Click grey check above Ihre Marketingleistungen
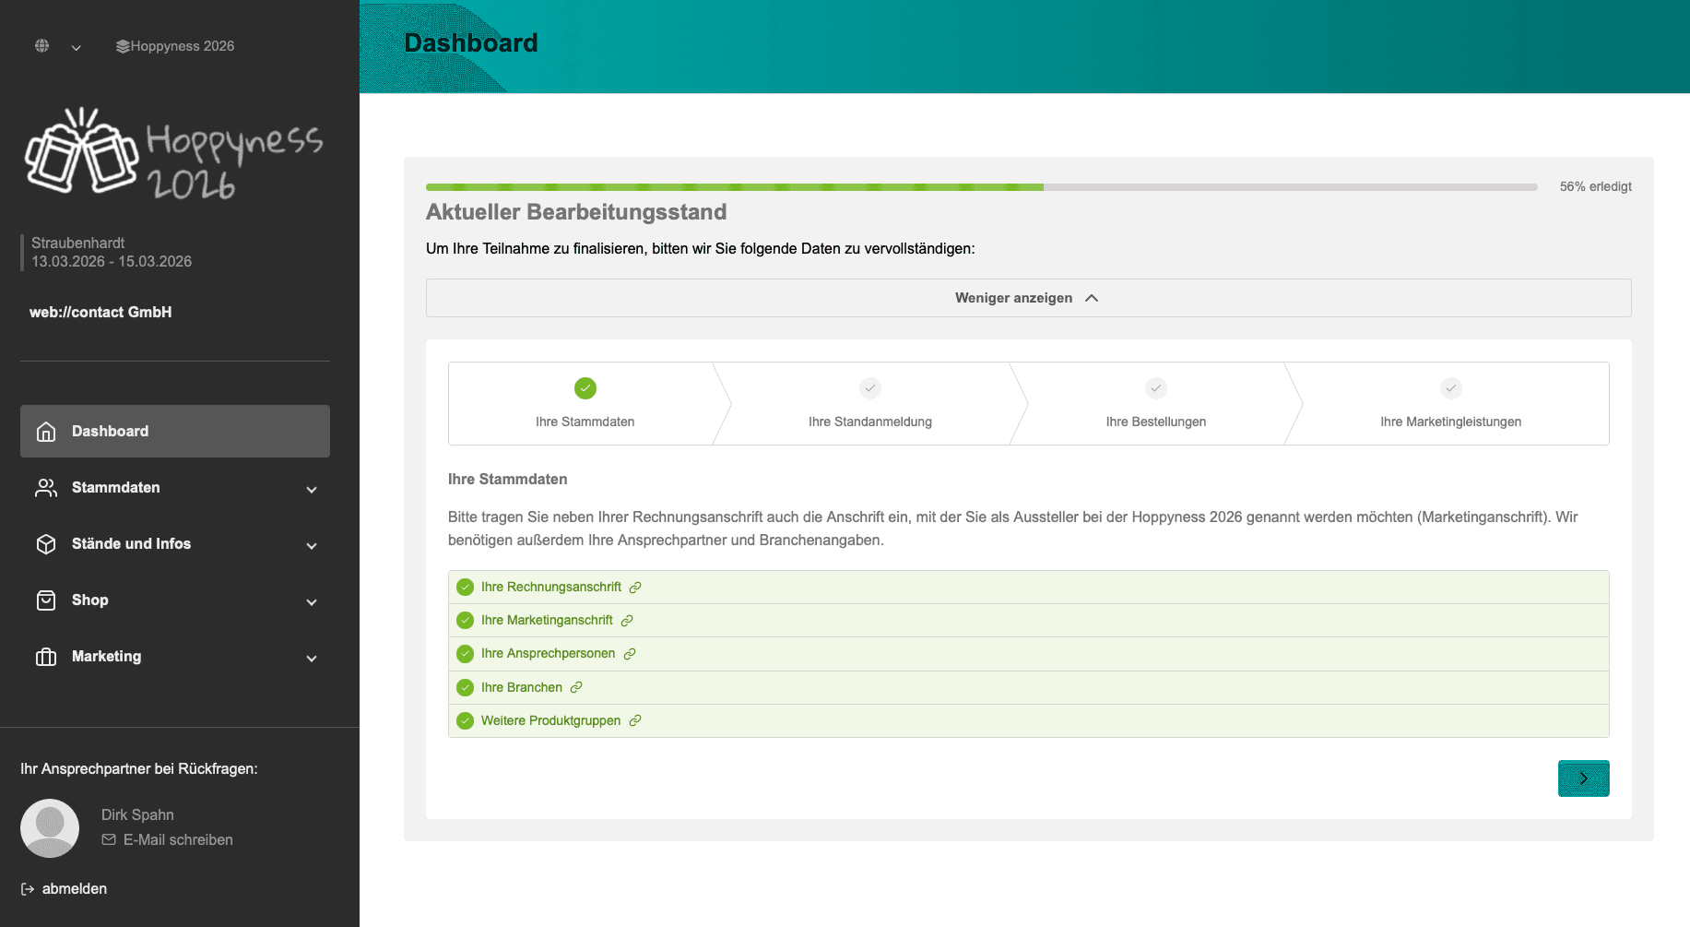Viewport: 1690px width, 927px height. (1451, 388)
